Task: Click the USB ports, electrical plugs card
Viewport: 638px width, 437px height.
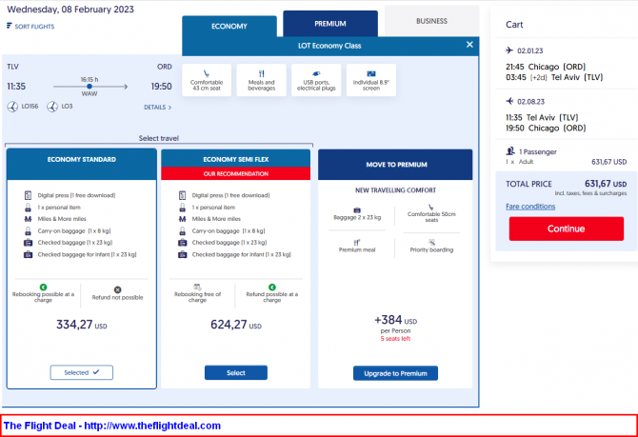Action: point(316,80)
